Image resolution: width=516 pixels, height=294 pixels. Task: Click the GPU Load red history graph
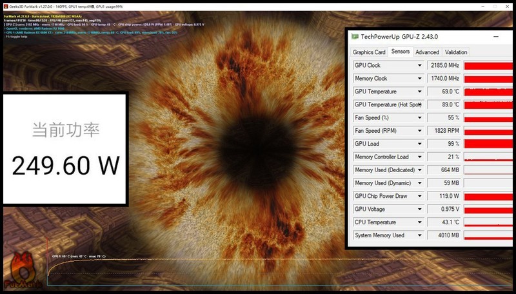[x=488, y=144]
